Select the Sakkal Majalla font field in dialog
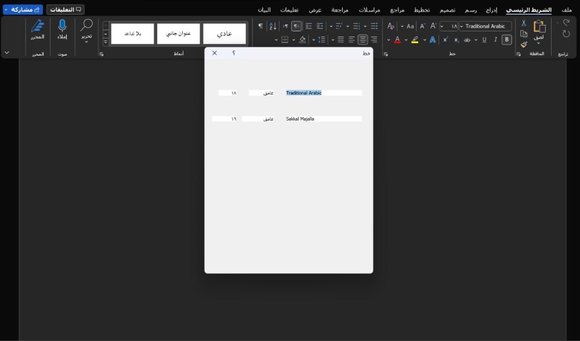580x341 pixels. (324, 119)
